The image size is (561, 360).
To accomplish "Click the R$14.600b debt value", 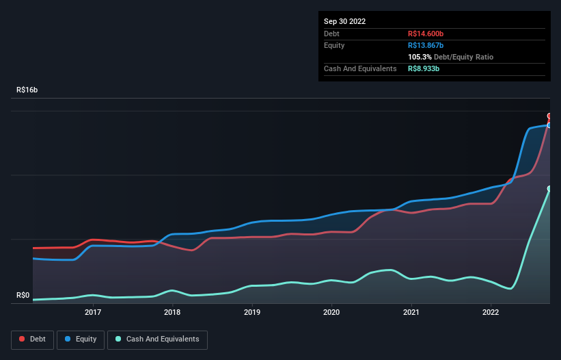I will (426, 34).
